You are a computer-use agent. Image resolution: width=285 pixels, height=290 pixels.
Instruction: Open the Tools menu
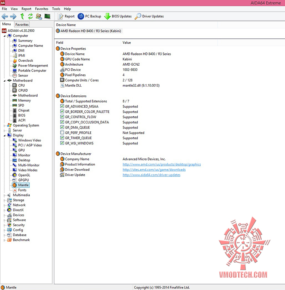[56, 9]
